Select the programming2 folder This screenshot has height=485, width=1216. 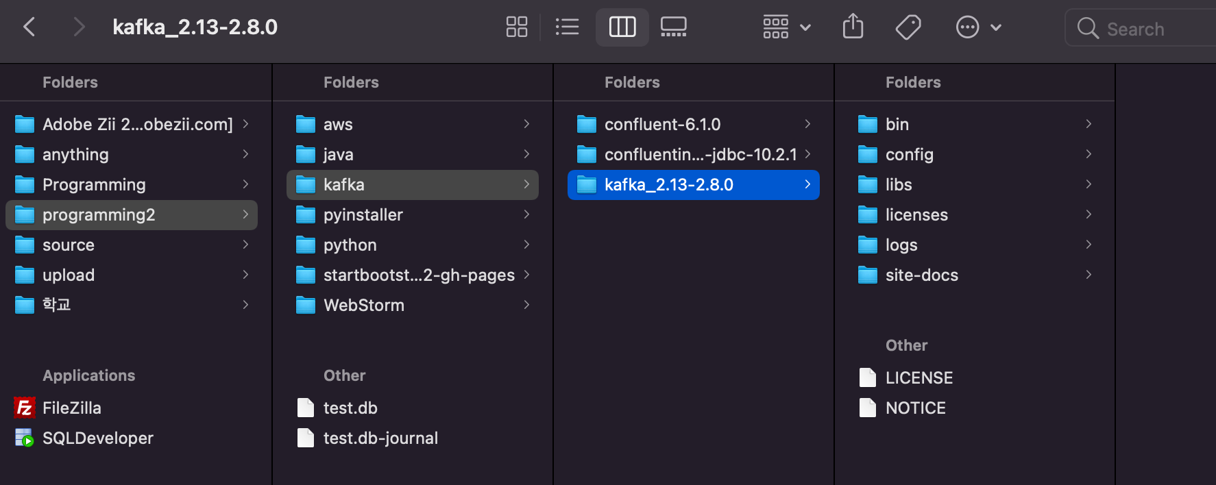point(132,214)
